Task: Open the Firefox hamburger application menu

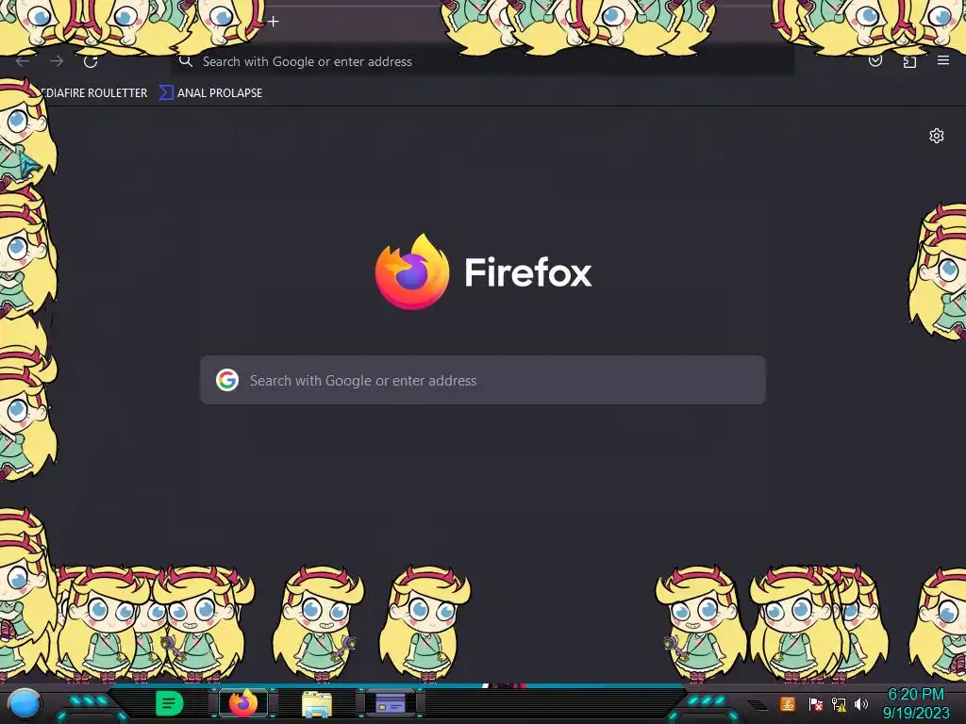Action: click(943, 60)
